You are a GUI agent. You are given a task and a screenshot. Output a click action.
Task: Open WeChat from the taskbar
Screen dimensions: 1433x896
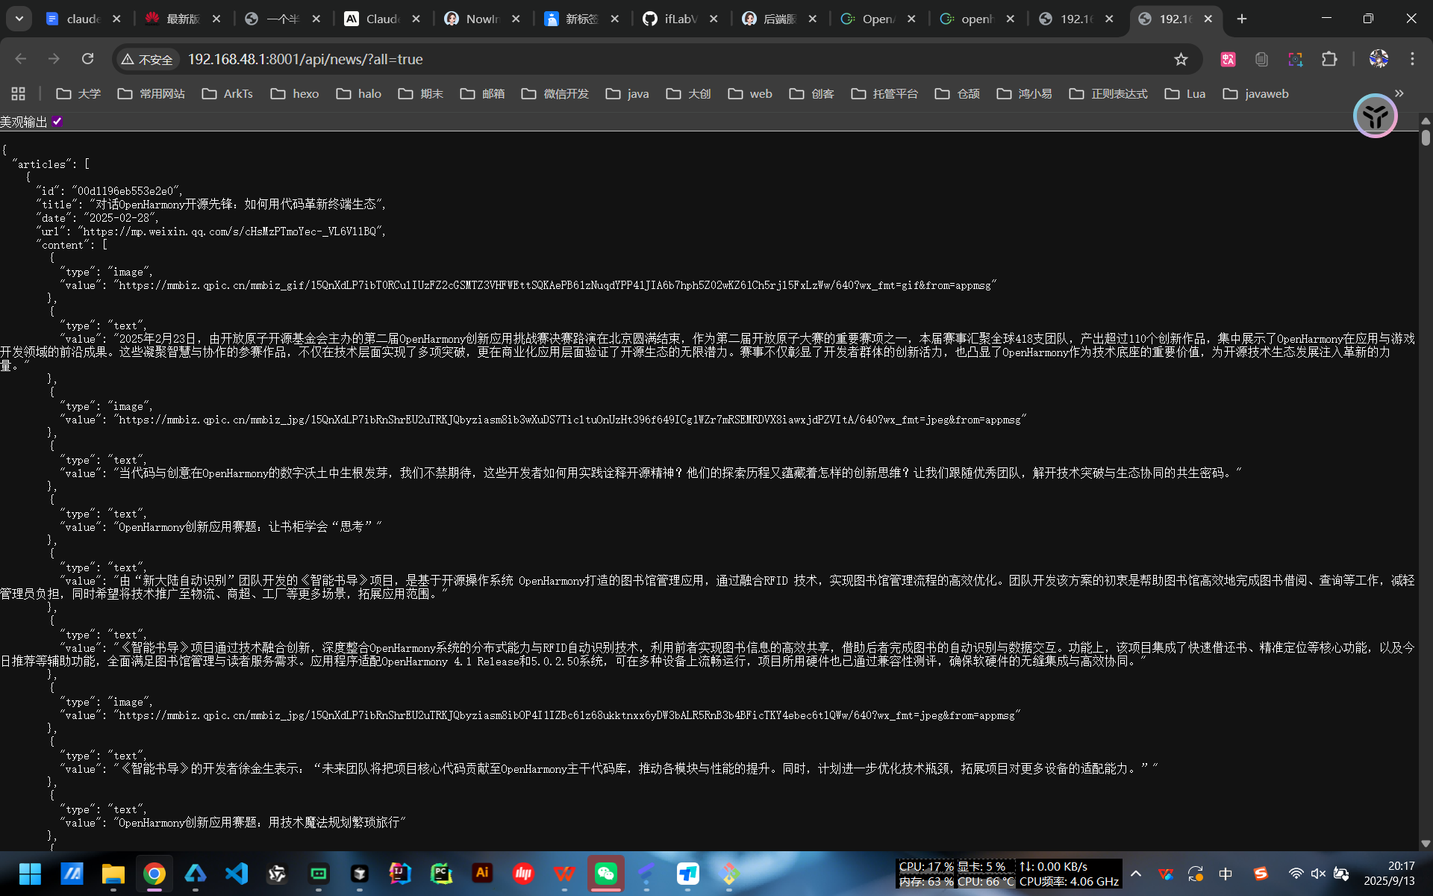(x=606, y=873)
